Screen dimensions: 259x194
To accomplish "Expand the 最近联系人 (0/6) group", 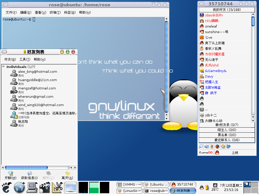I will click(x=227, y=140).
